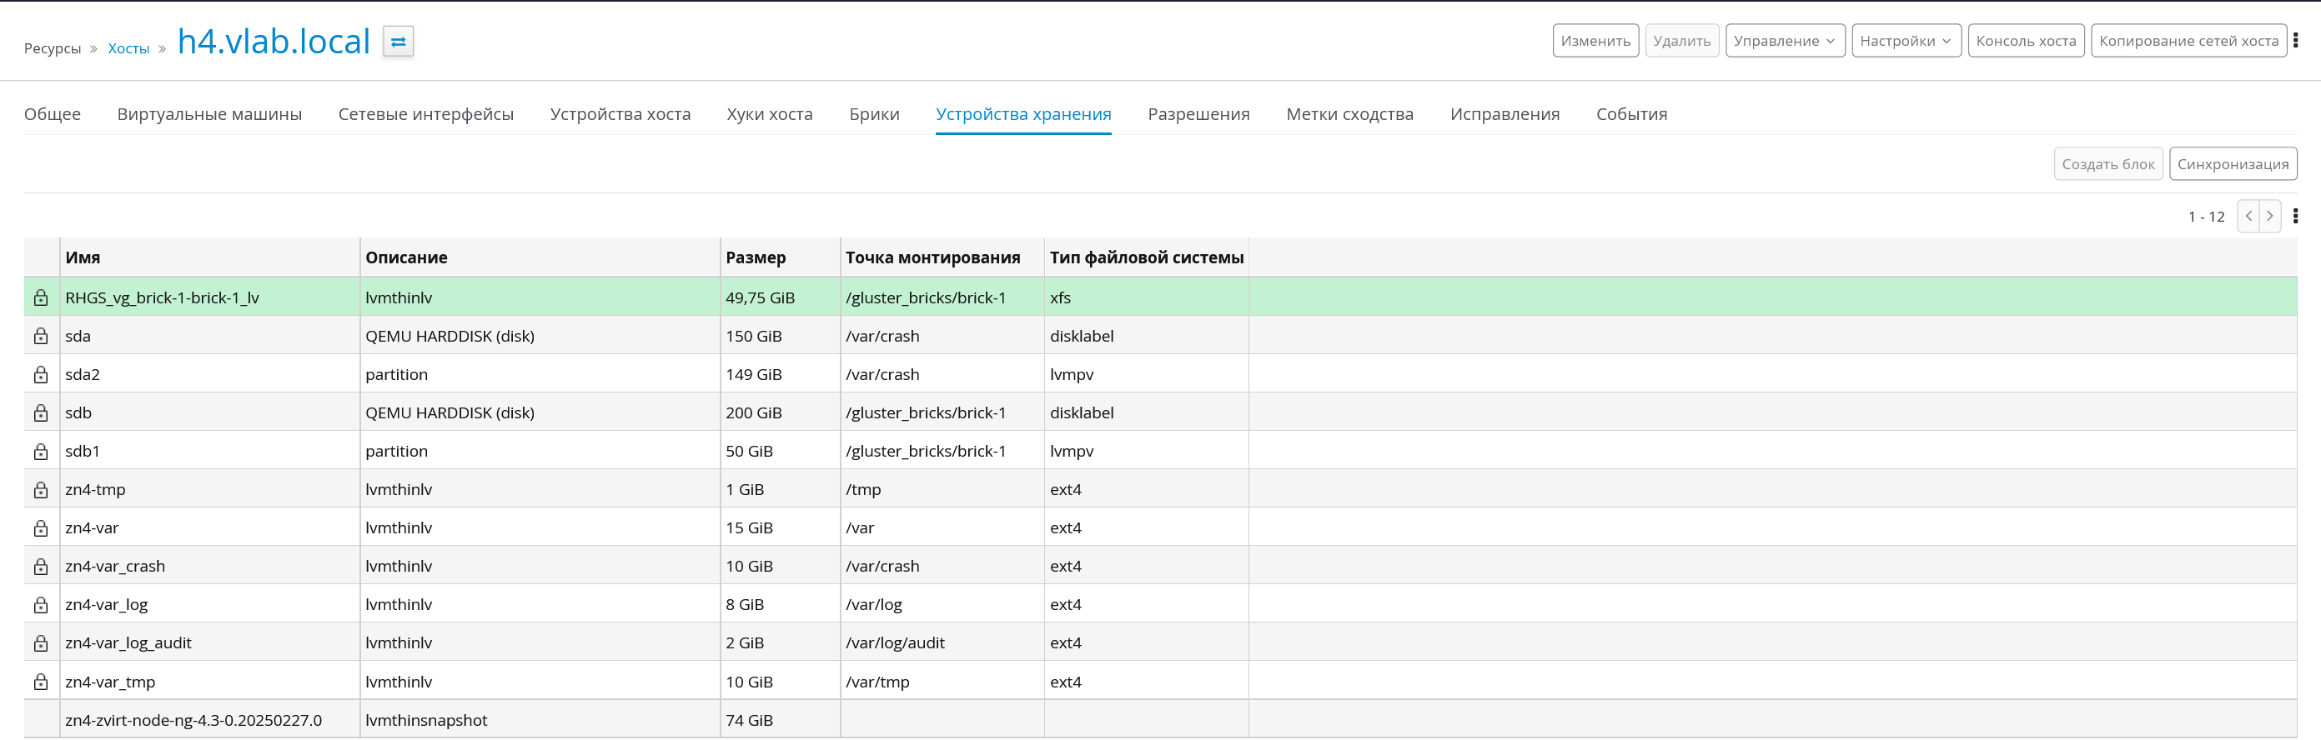
Task: Click lock icon in the zn4-var_tmp row
Action: pos(42,682)
